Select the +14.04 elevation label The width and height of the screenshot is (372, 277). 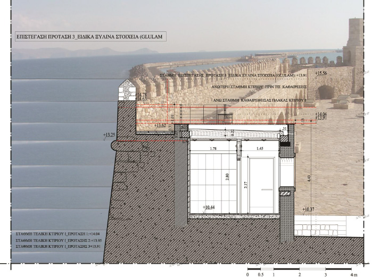pos(321,114)
